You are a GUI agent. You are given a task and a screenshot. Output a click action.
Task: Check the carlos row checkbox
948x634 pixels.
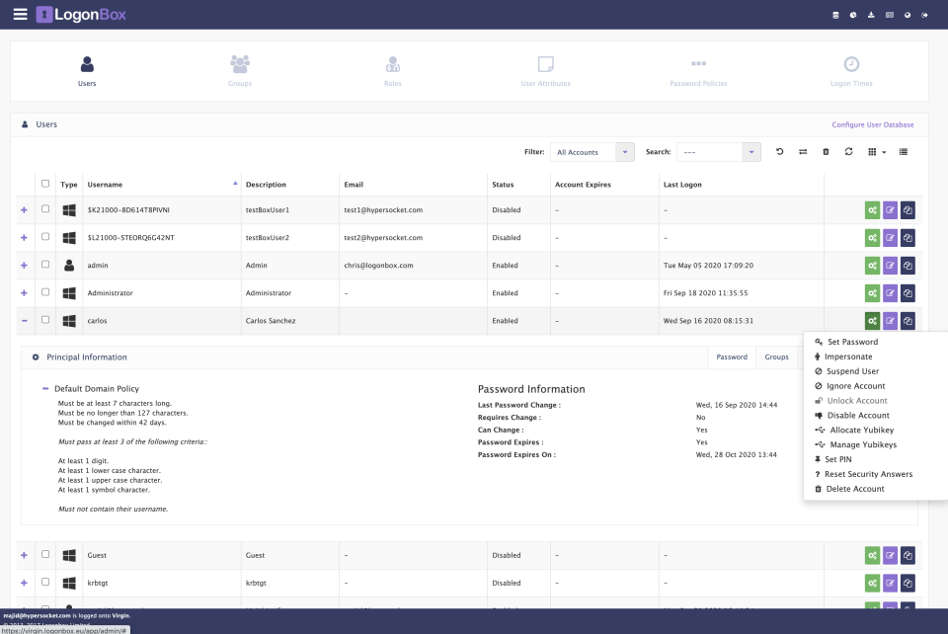(45, 320)
